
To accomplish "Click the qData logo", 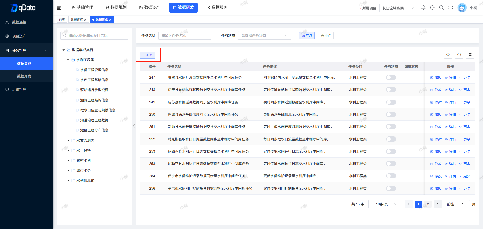I will (x=23, y=8).
